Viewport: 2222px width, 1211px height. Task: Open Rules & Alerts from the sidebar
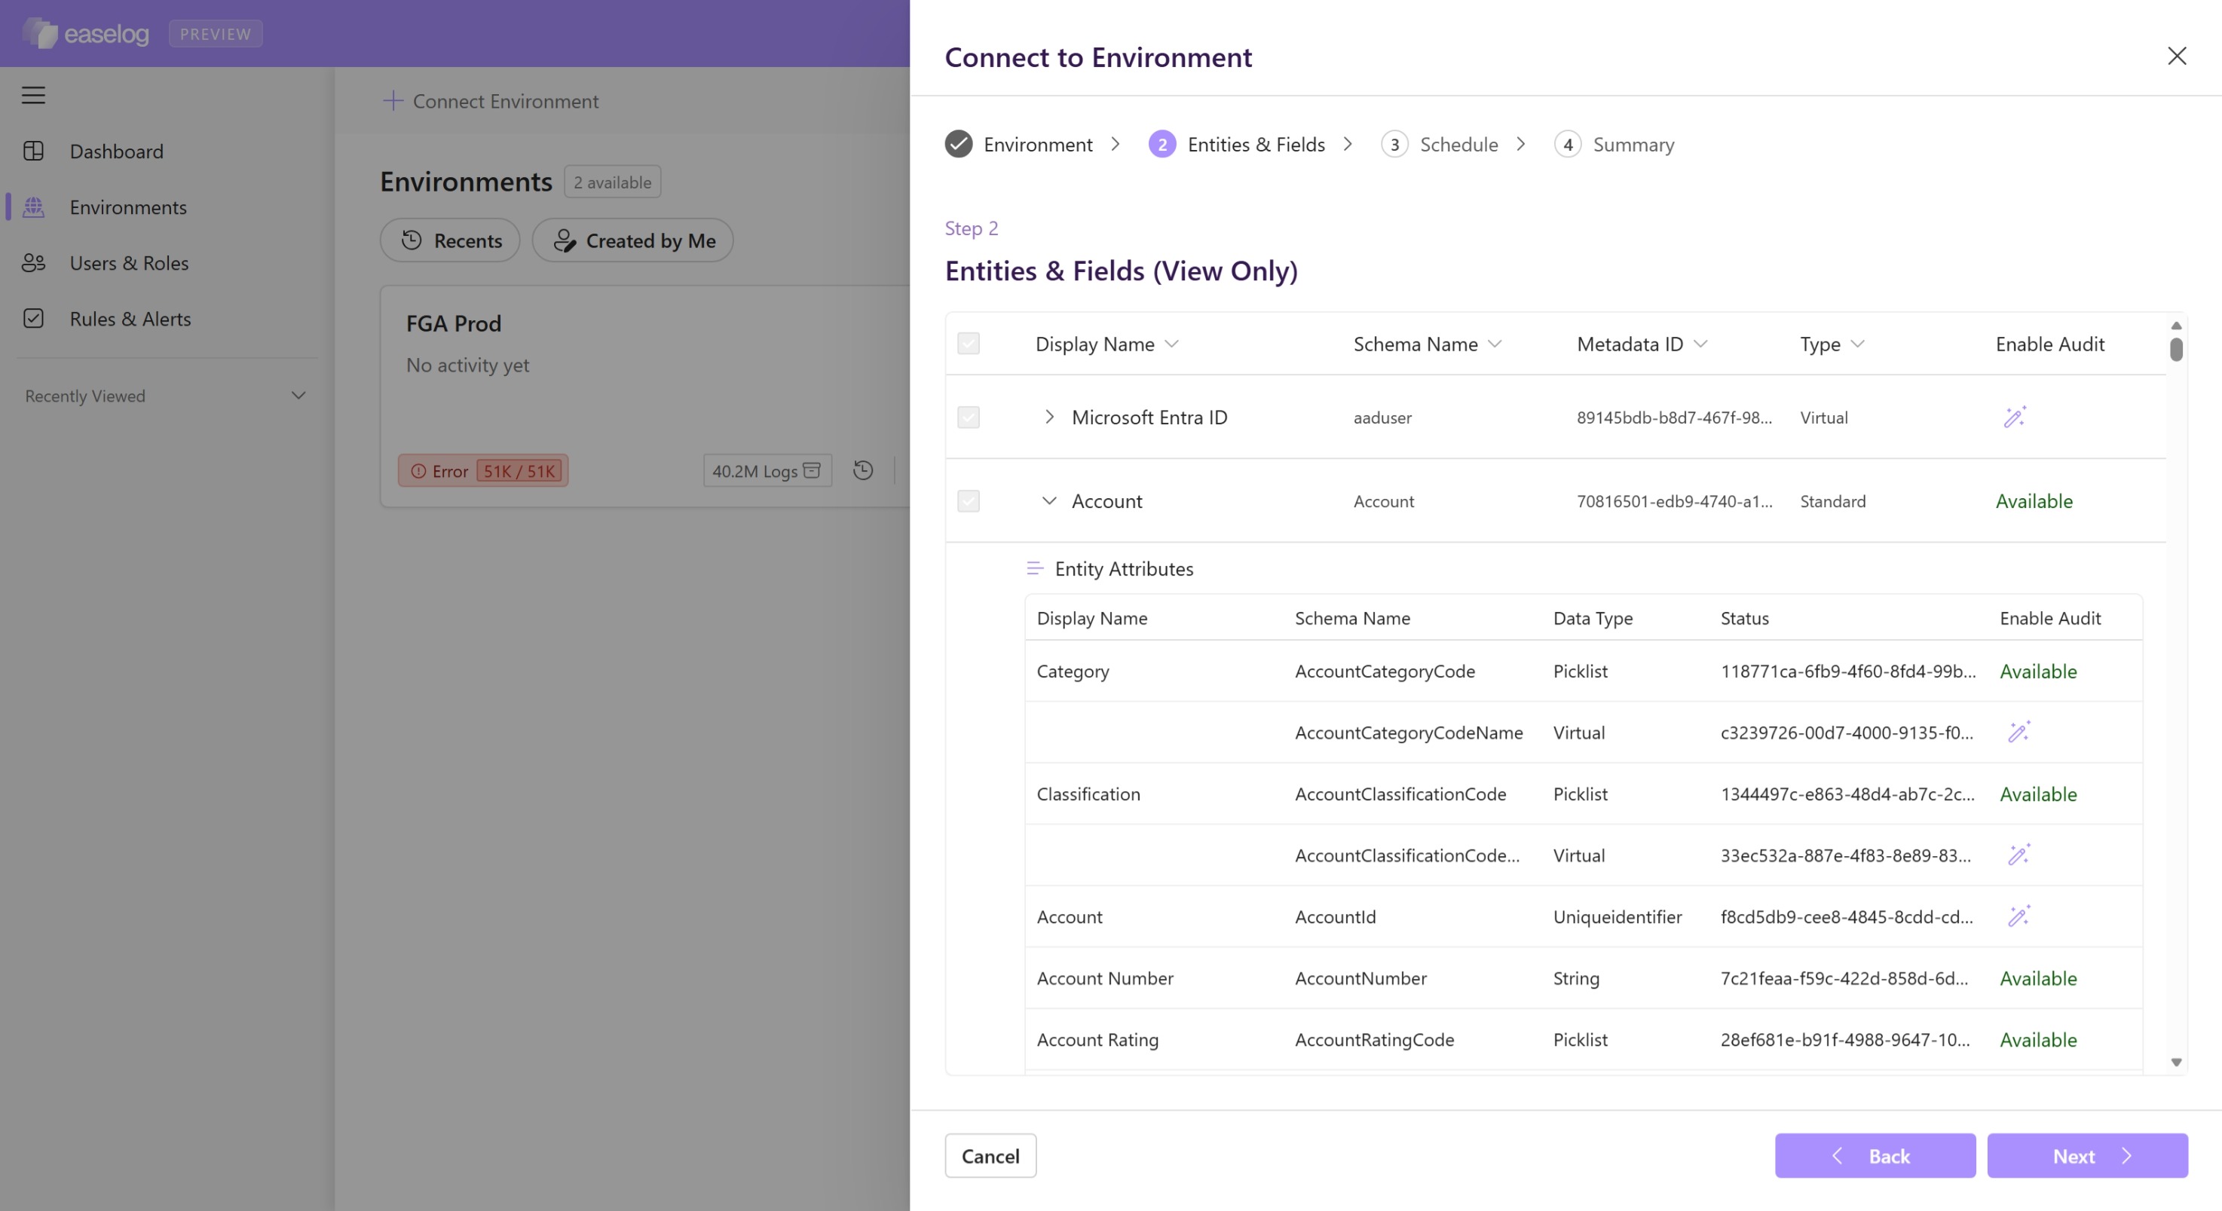point(130,318)
